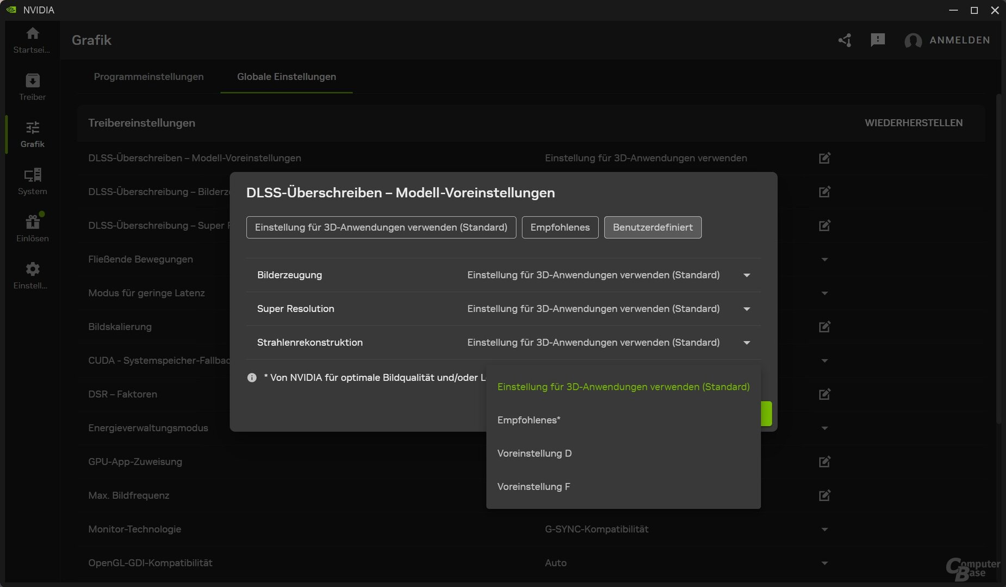Click the dialog title DLSS-Überschreiben – Modell-Voreinstellungen
The width and height of the screenshot is (1006, 587).
point(401,192)
